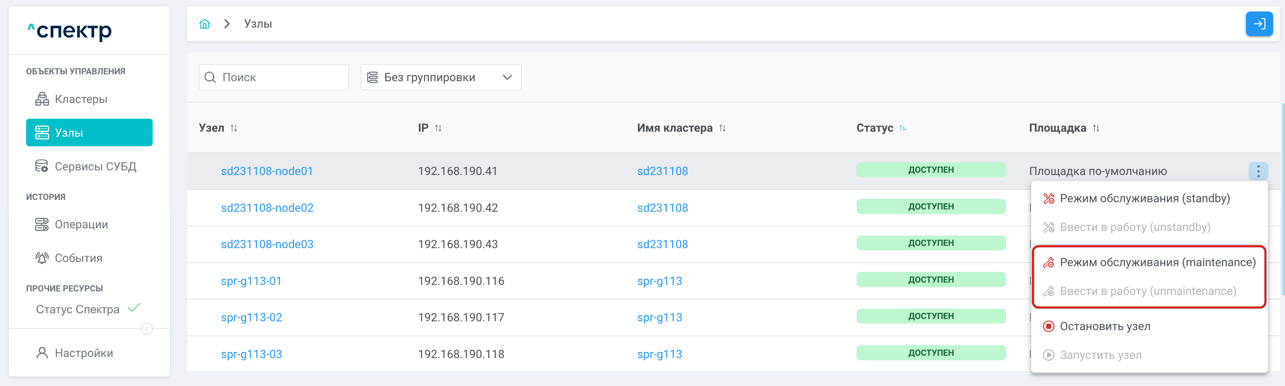Viewport: 1285px width, 386px height.
Task: Sort the table by the IP column
Action: 438,129
